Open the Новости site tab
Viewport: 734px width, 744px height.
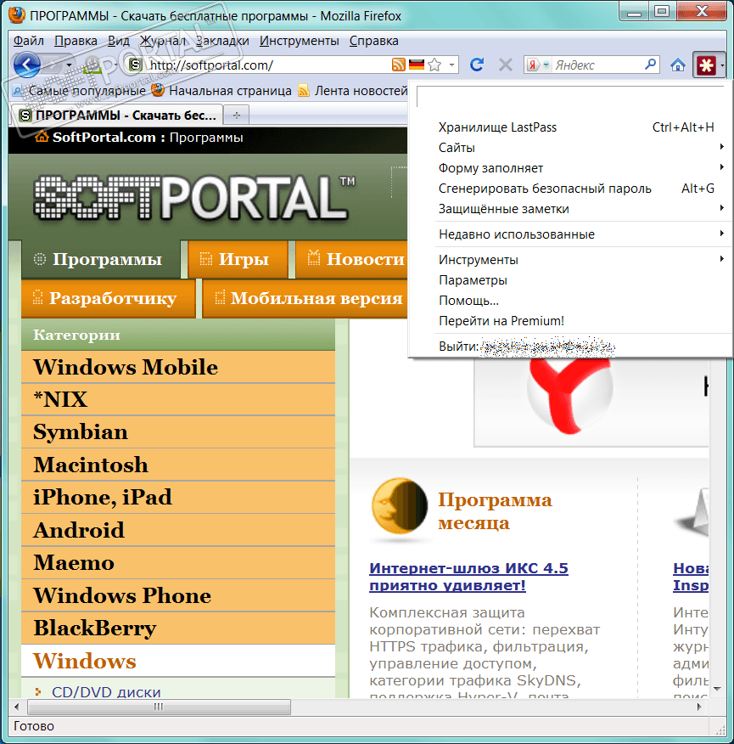tap(351, 259)
